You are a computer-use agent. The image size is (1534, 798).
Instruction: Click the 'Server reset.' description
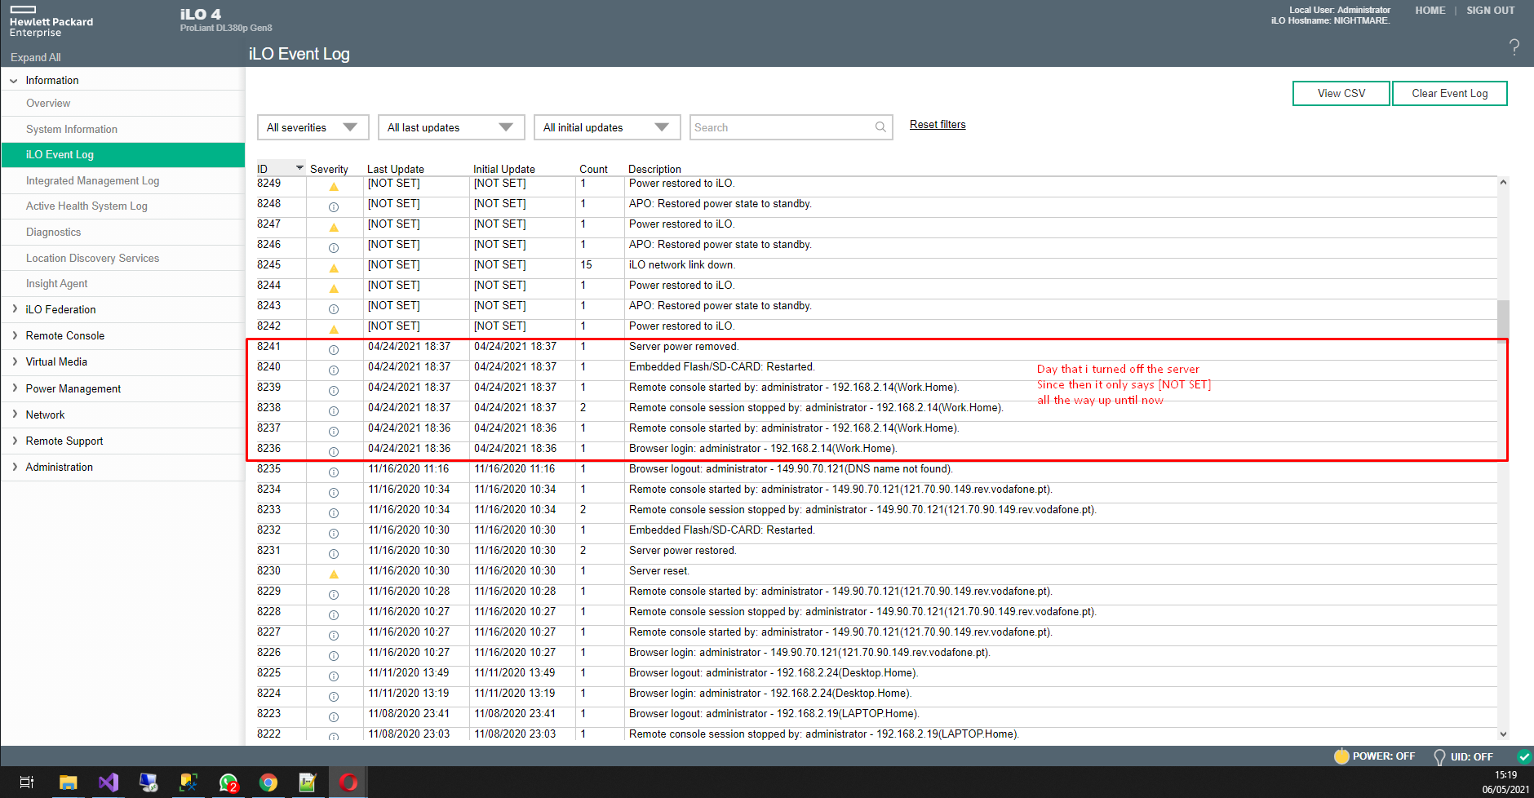coord(659,571)
